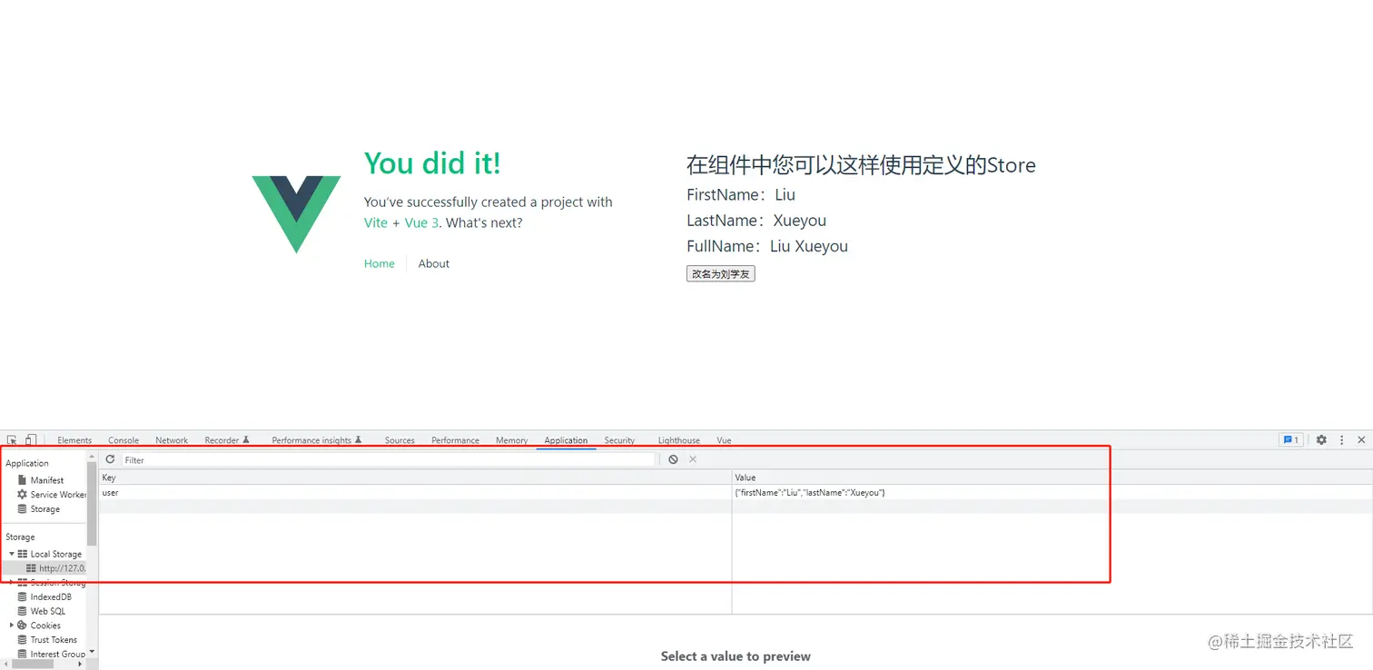Viewport: 1373px width, 670px height.
Task: Select IndexedDB in the storage tree
Action: pos(51,597)
